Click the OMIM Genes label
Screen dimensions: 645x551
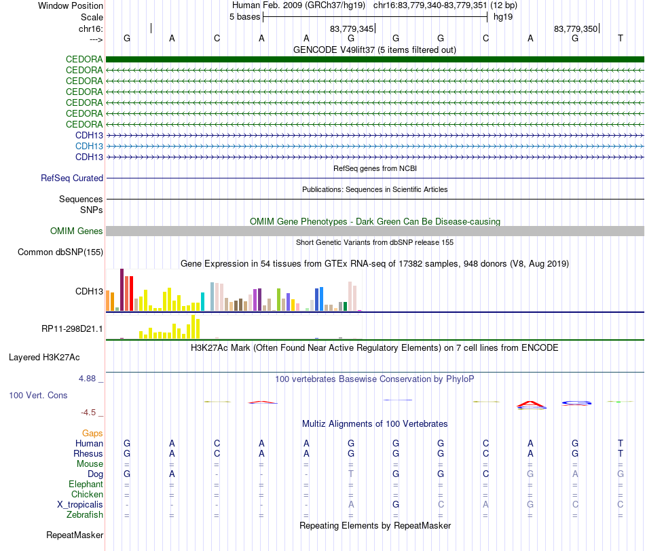(x=76, y=231)
